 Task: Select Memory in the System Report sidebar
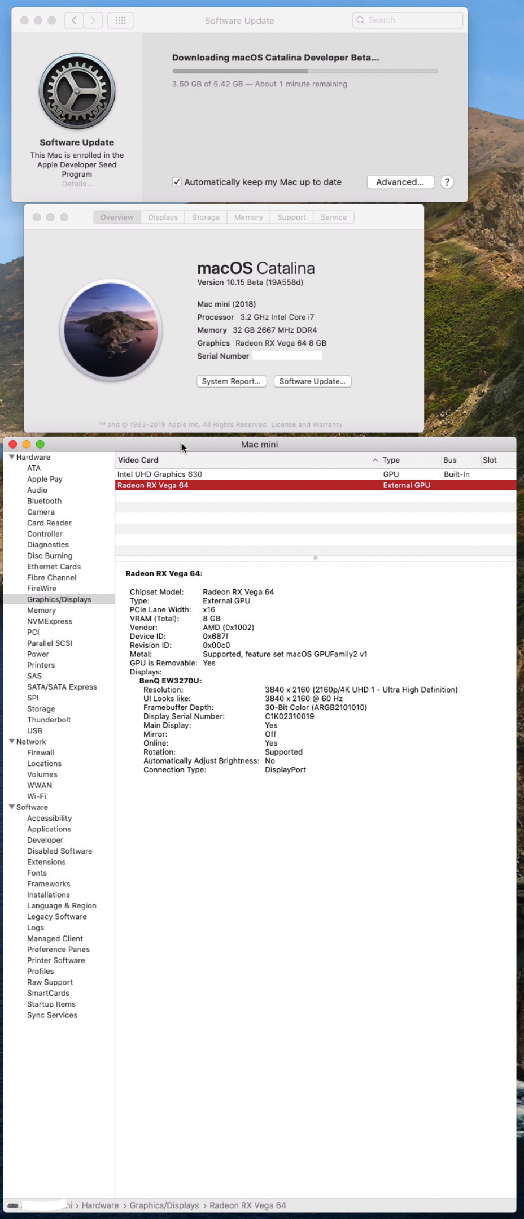[x=41, y=611]
